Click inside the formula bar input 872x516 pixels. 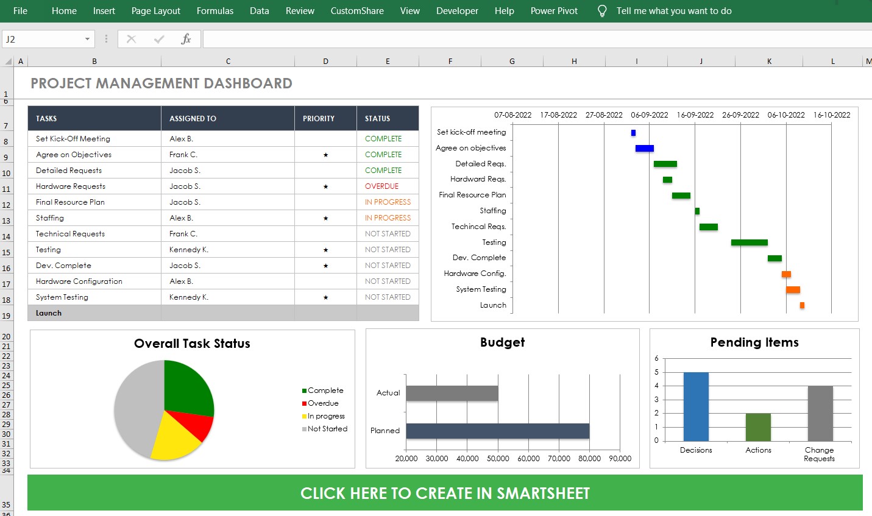pos(536,39)
